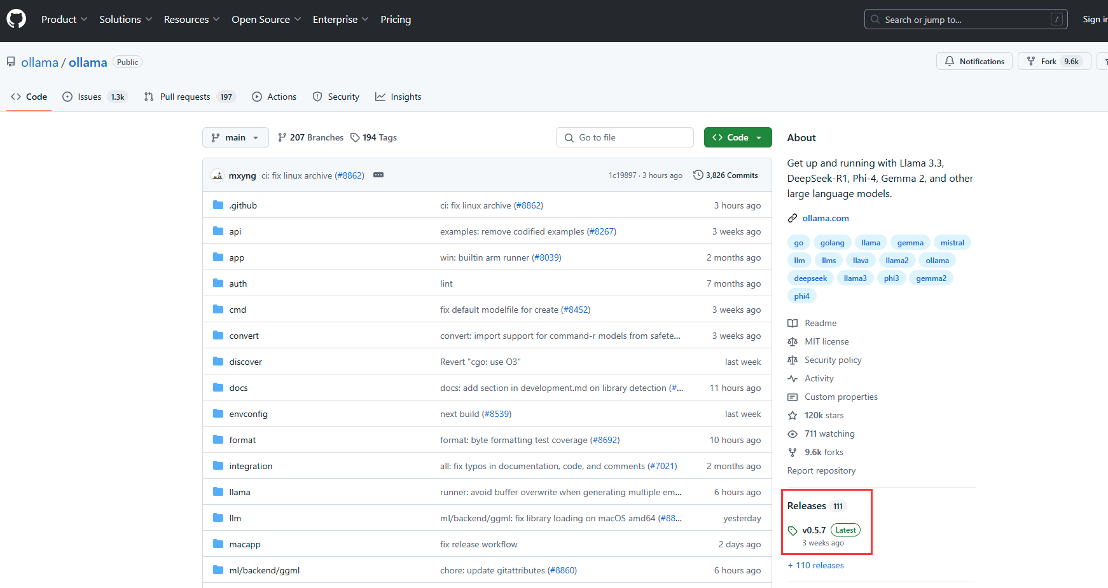Open the 3,826 Commits history

pyautogui.click(x=726, y=175)
